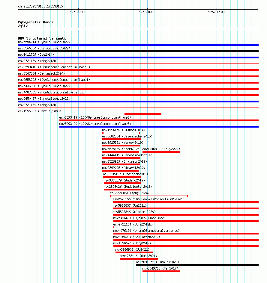Select nsv5831952 (Almarri2020) label
Image resolution: width=267 pixels, height=283 pixels.
click(x=157, y=262)
